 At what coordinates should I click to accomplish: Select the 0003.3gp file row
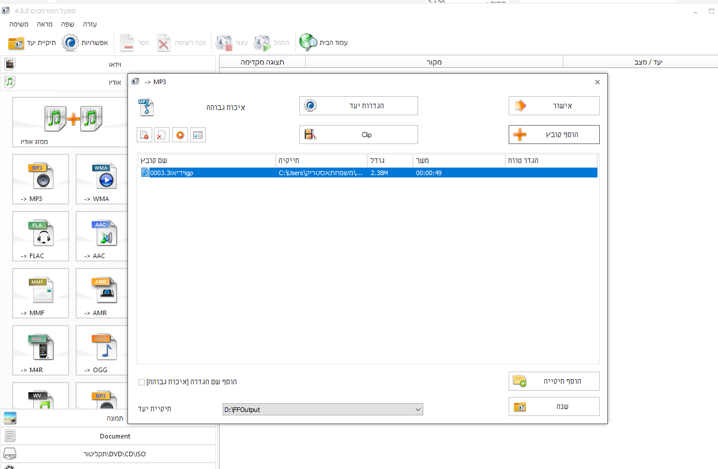368,172
